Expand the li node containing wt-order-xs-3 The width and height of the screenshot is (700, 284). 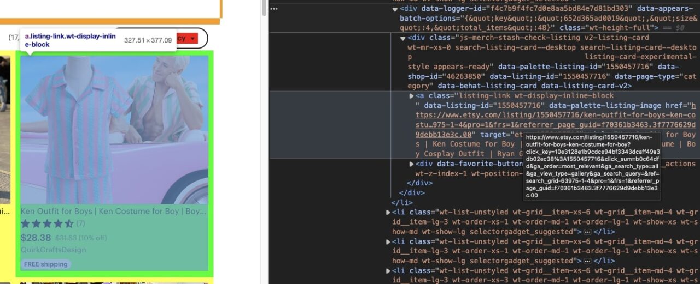coord(388,271)
